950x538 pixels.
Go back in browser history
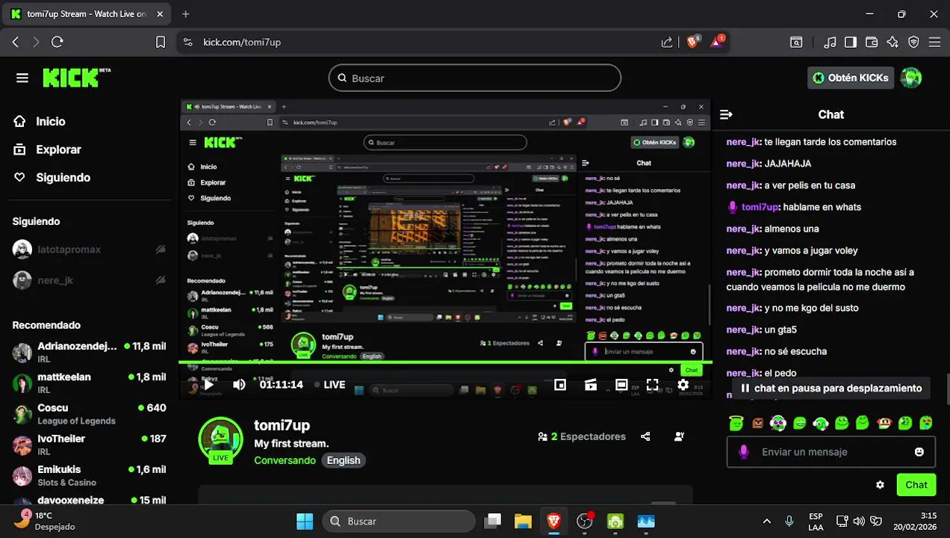16,43
